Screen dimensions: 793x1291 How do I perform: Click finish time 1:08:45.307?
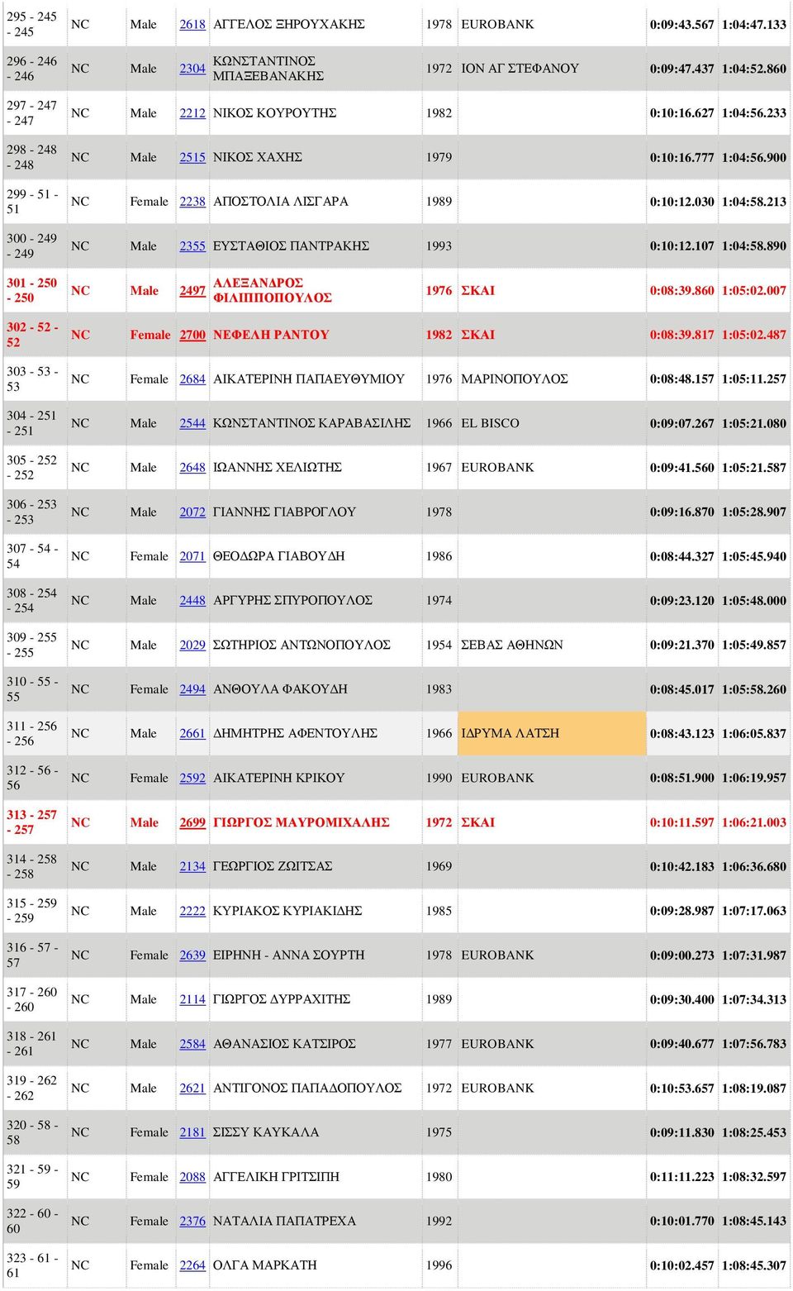754,1265
